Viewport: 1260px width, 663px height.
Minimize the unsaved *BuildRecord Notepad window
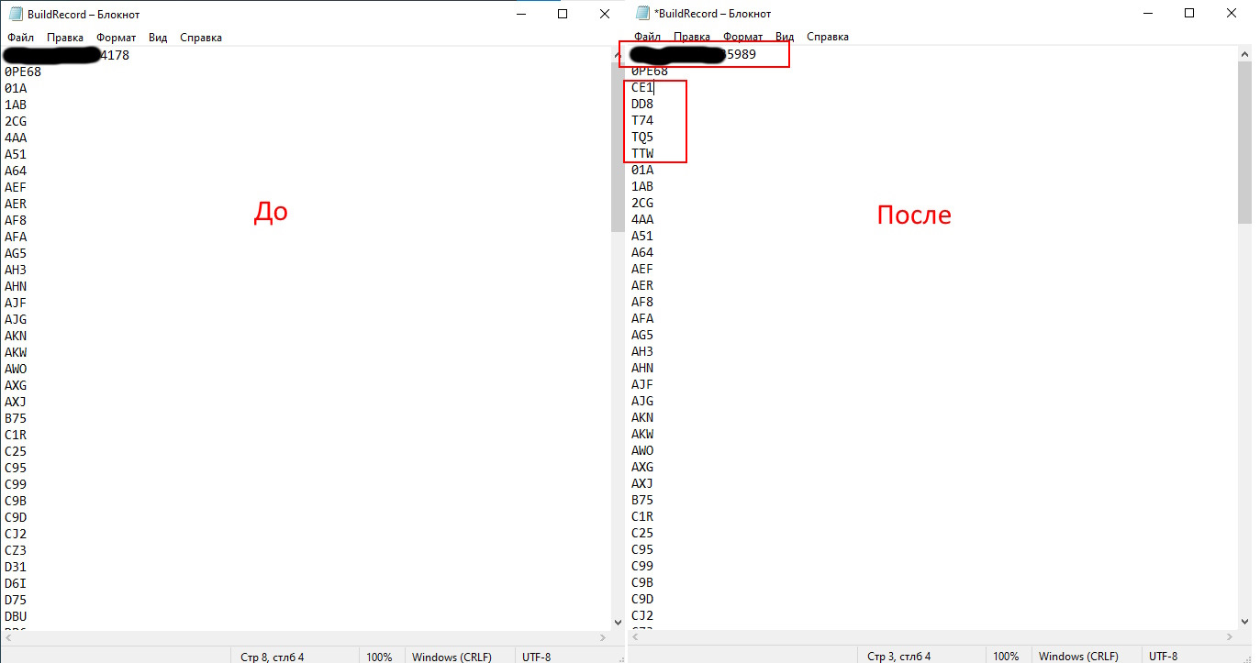click(1148, 14)
